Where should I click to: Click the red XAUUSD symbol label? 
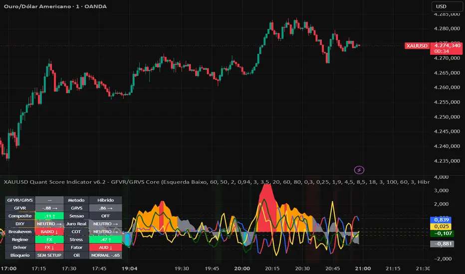[x=417, y=46]
